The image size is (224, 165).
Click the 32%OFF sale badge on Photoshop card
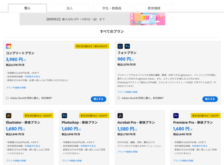(94, 116)
